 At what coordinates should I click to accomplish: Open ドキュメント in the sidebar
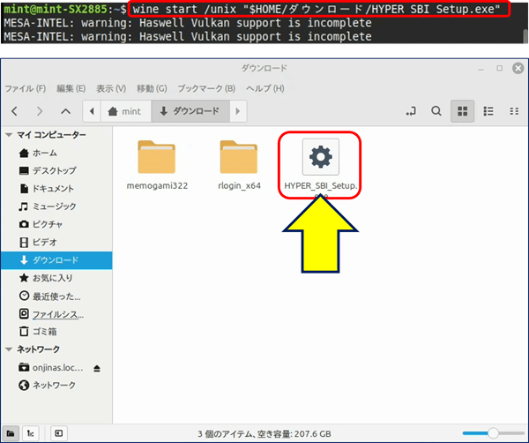point(56,189)
